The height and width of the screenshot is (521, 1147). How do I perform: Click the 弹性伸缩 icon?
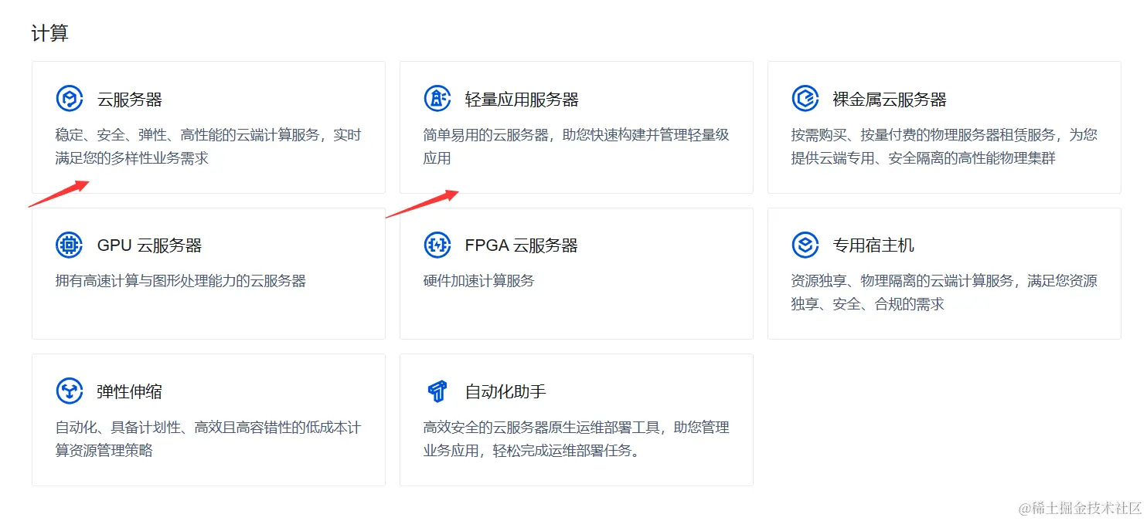pos(70,391)
